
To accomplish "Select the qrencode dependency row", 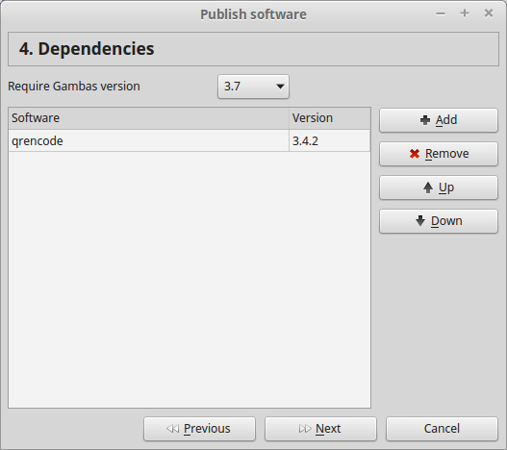I will click(x=190, y=141).
